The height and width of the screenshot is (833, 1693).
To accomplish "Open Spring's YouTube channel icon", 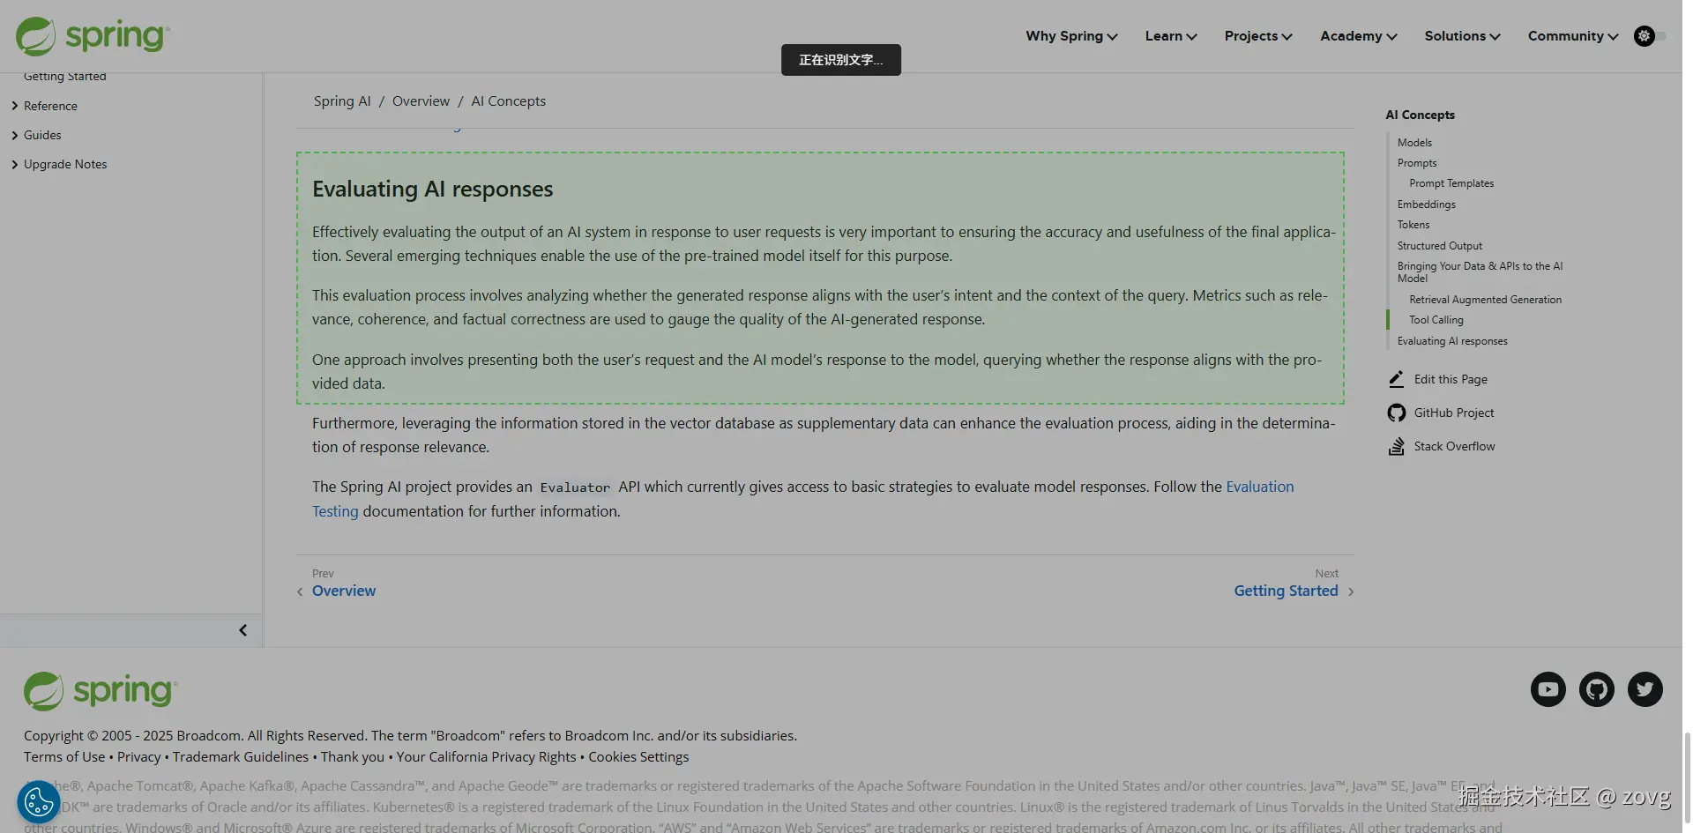I will click(x=1548, y=689).
